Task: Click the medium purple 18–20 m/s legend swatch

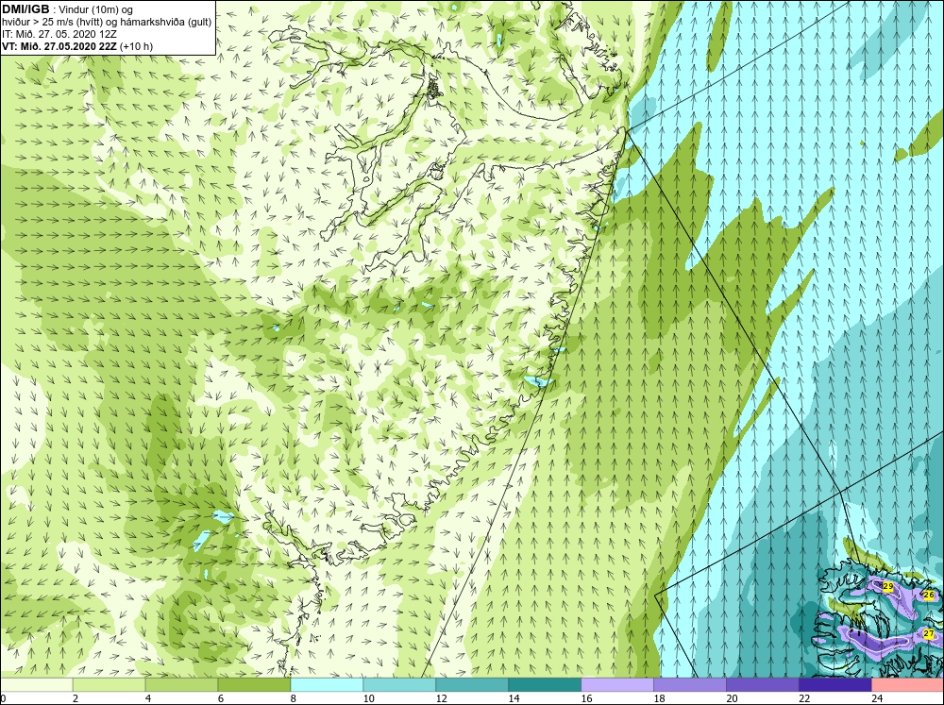Action: [x=690, y=685]
